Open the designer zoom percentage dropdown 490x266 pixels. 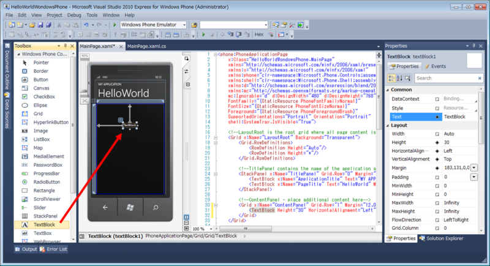tap(211, 229)
